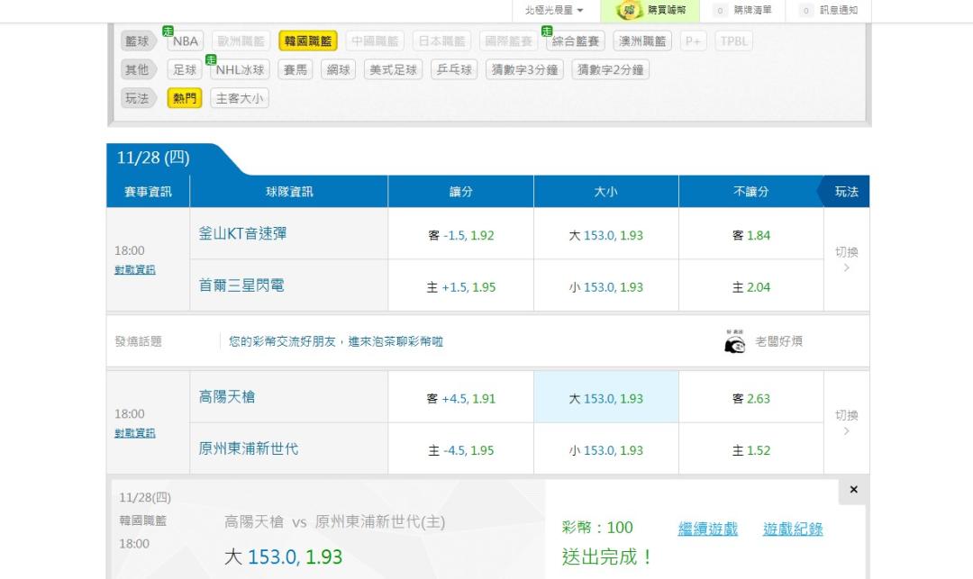Pick 客 1.84 moneyline bet
The width and height of the screenshot is (973, 579).
[750, 235]
